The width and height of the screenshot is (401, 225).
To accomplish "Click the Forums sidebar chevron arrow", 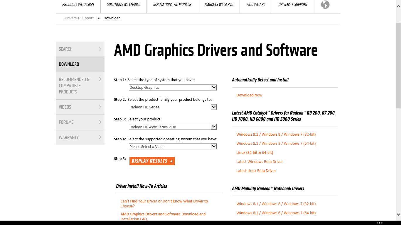I will click(100, 122).
